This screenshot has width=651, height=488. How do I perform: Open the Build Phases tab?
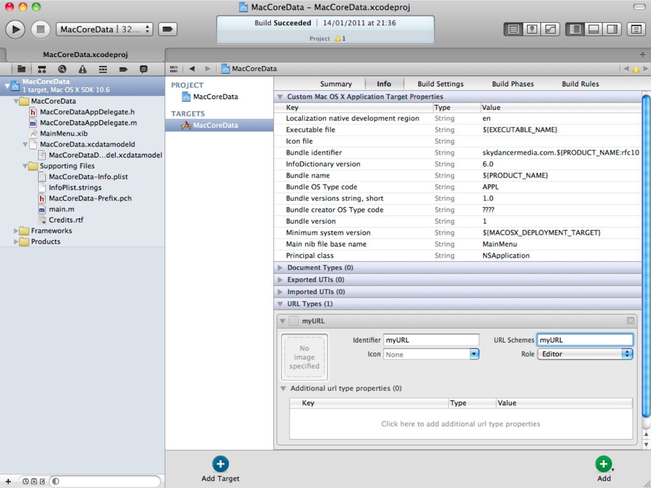513,84
